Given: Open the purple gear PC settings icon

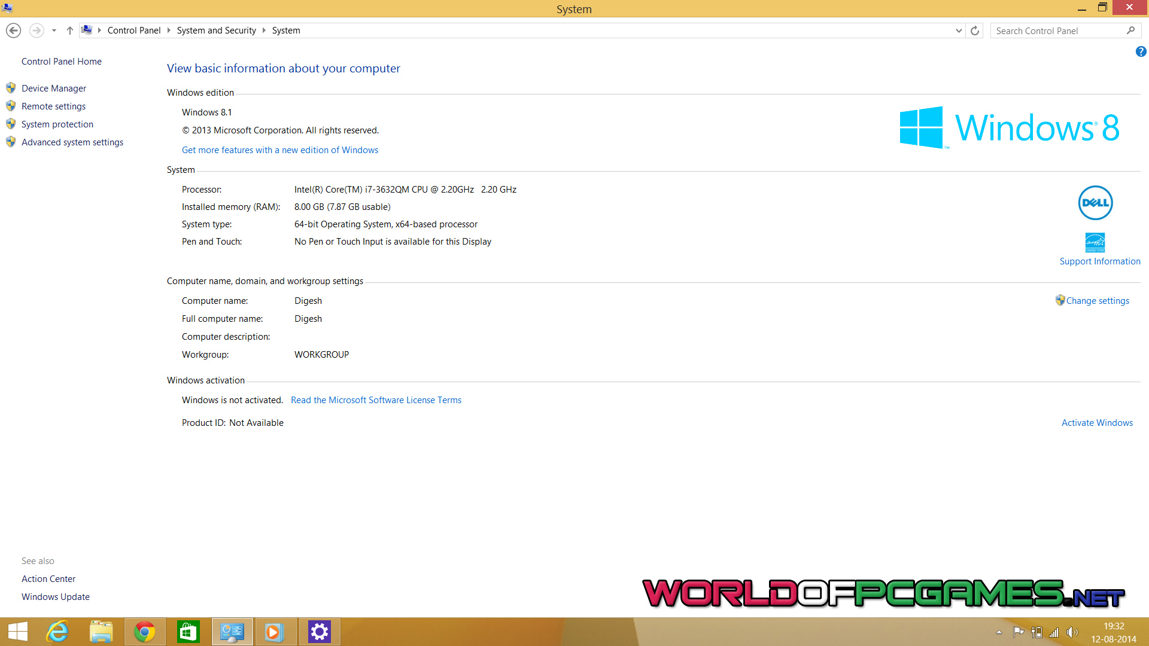Looking at the screenshot, I should click(320, 632).
